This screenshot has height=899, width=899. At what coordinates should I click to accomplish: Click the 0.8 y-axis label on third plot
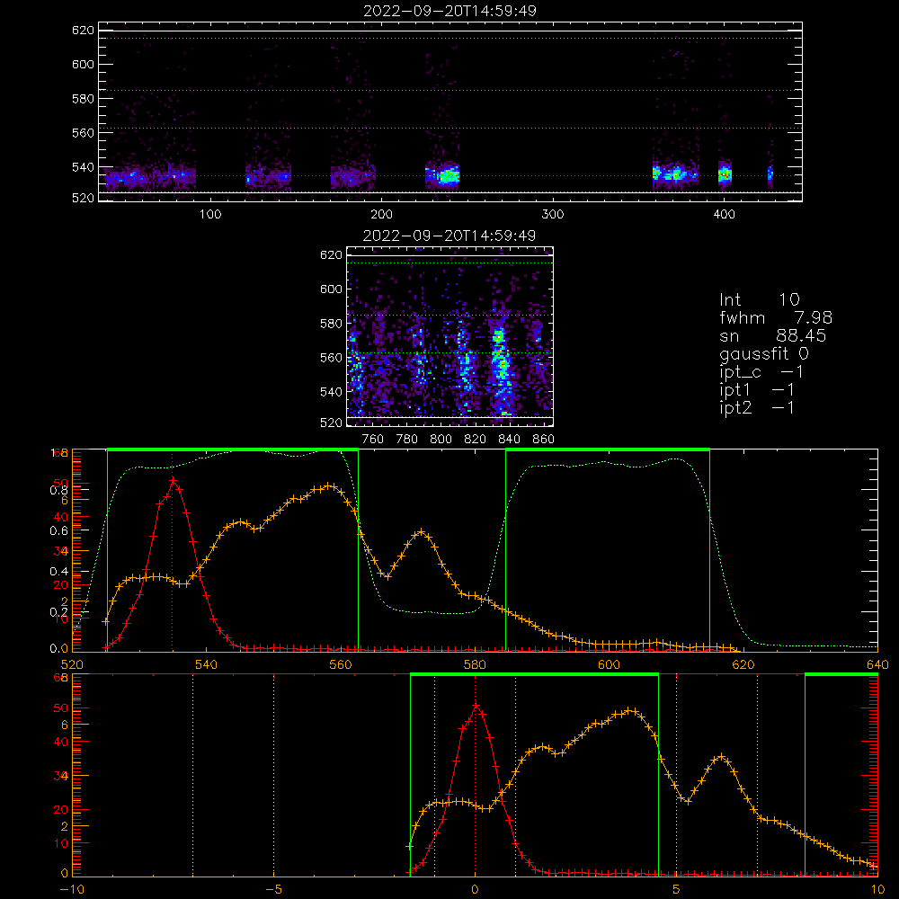(59, 490)
